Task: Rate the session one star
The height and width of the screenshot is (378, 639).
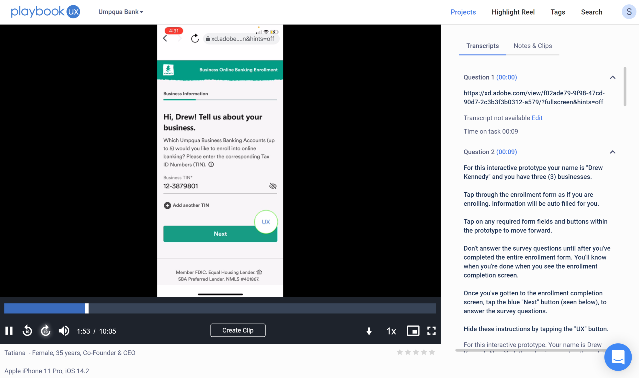Action: (x=400, y=352)
